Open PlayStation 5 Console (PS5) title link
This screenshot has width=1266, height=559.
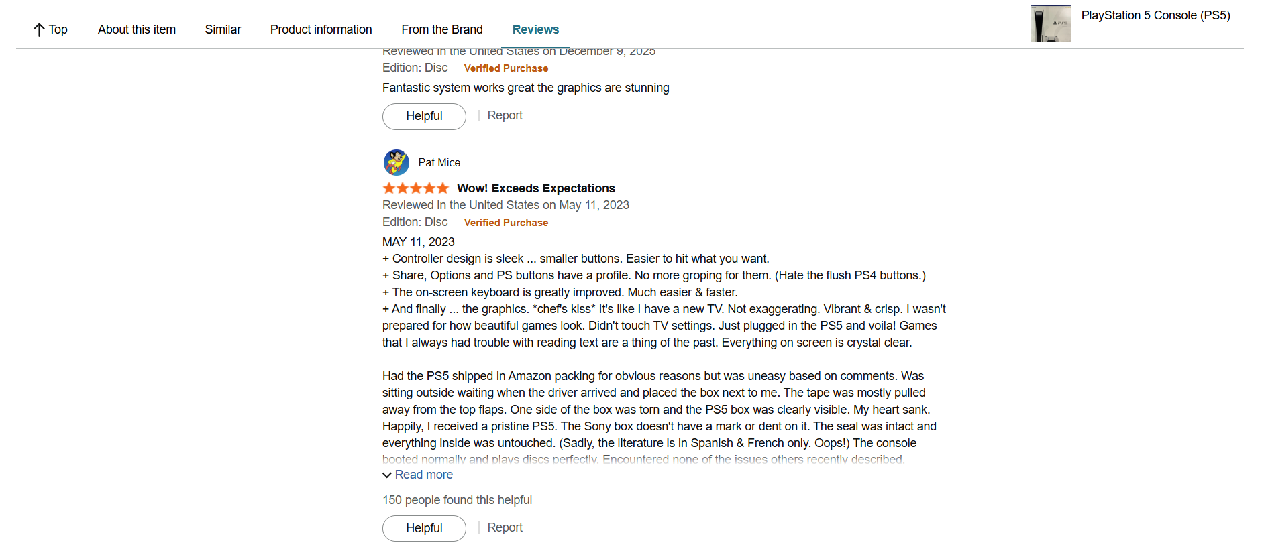1155,15
